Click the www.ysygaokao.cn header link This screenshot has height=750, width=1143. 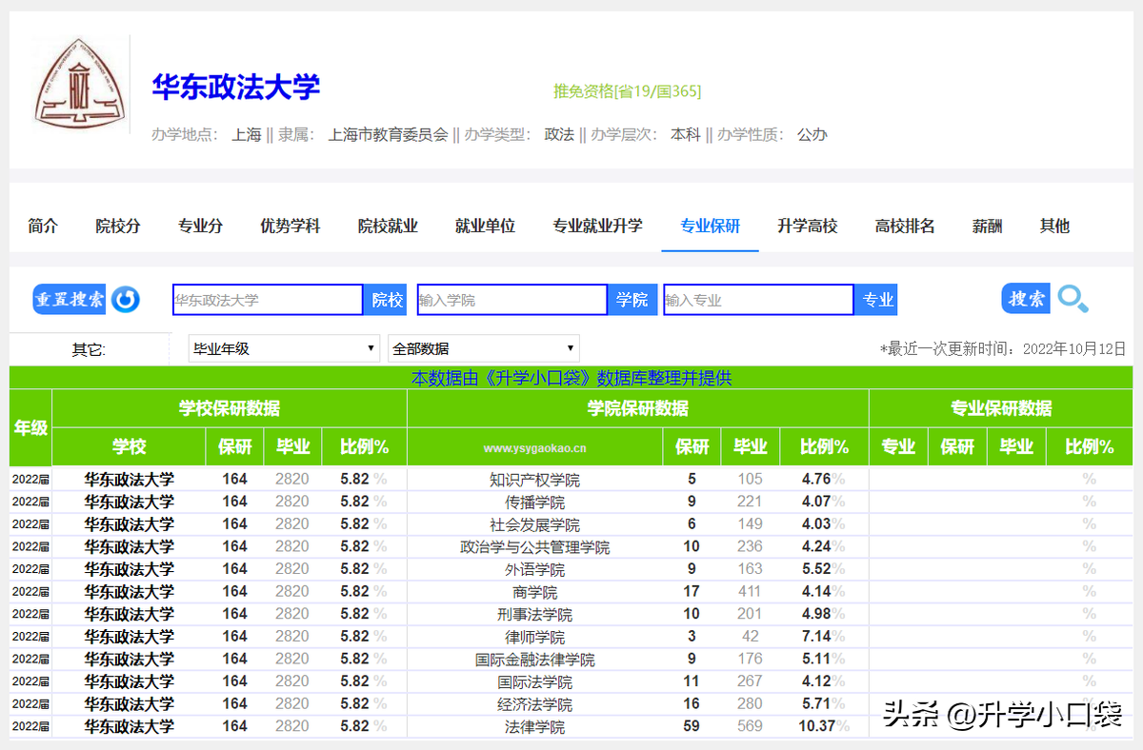click(x=534, y=447)
